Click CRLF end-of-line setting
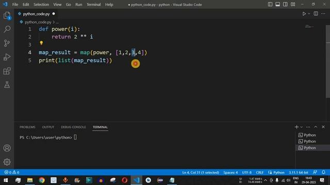Viewport: 330px width, 185px height. click(260, 173)
